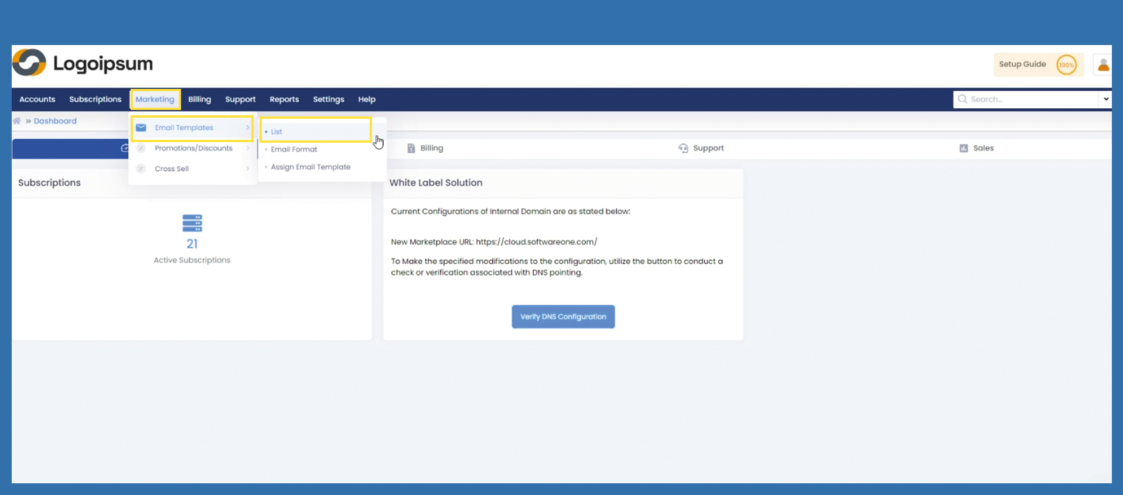Viewport: 1123px width, 495px height.
Task: Click the headset icon on Support tab
Action: click(683, 148)
